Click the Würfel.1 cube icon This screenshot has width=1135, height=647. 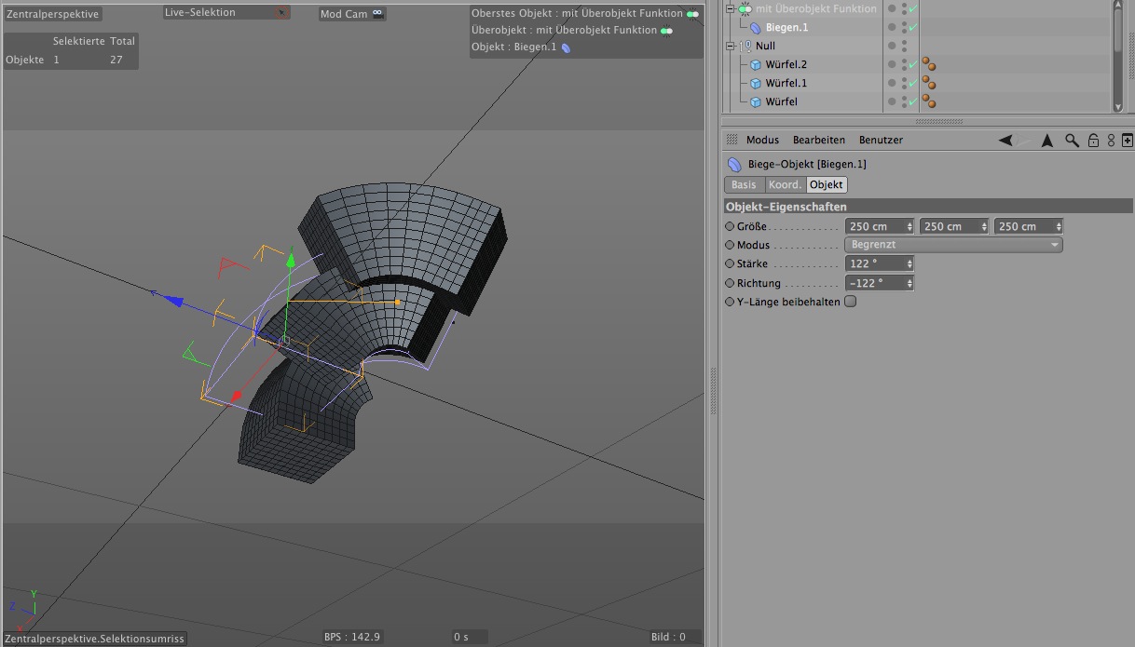coord(756,84)
